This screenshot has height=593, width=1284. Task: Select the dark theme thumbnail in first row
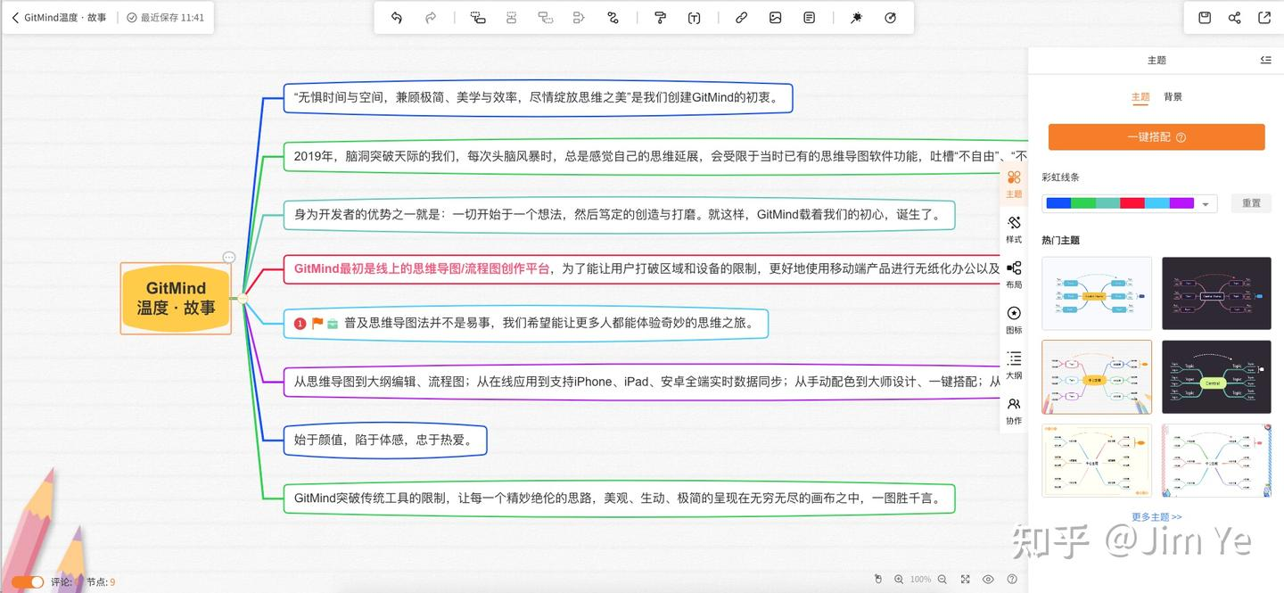pyautogui.click(x=1216, y=293)
